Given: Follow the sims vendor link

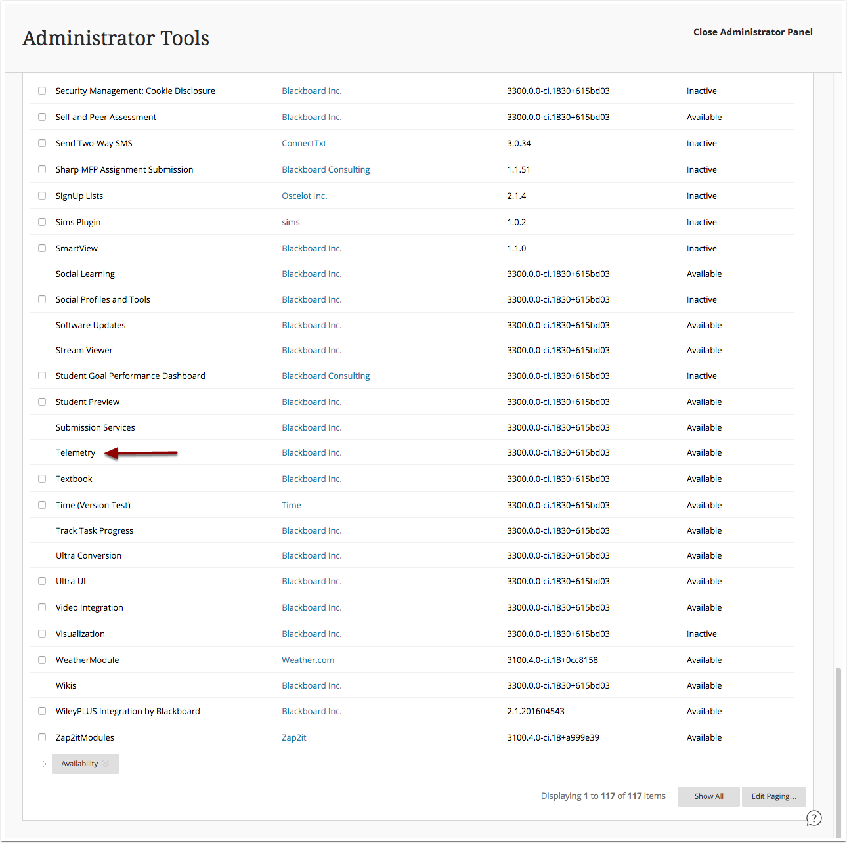Looking at the screenshot, I should coord(291,222).
